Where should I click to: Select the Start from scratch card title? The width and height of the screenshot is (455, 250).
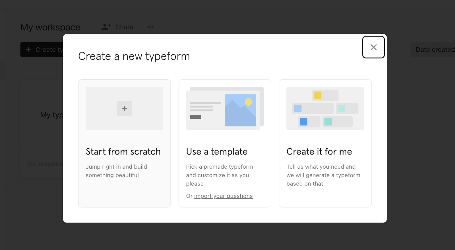[123, 152]
